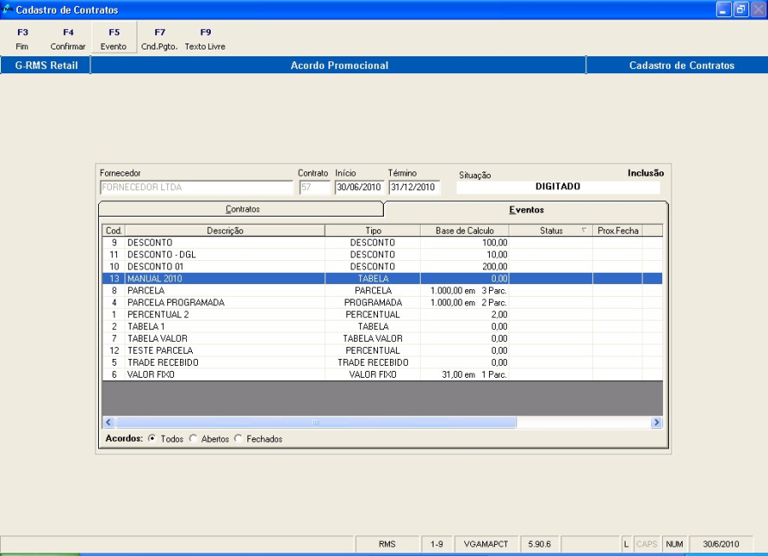This screenshot has width=768, height=556.
Task: Click the Status column sort arrow
Action: click(x=584, y=230)
